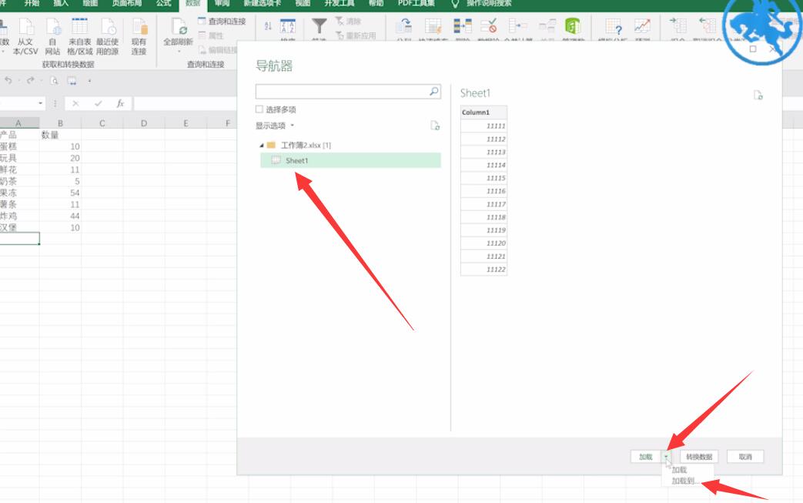Click the 来自表格/区域 icon
Viewport: 803px width, 503px height.
80,27
